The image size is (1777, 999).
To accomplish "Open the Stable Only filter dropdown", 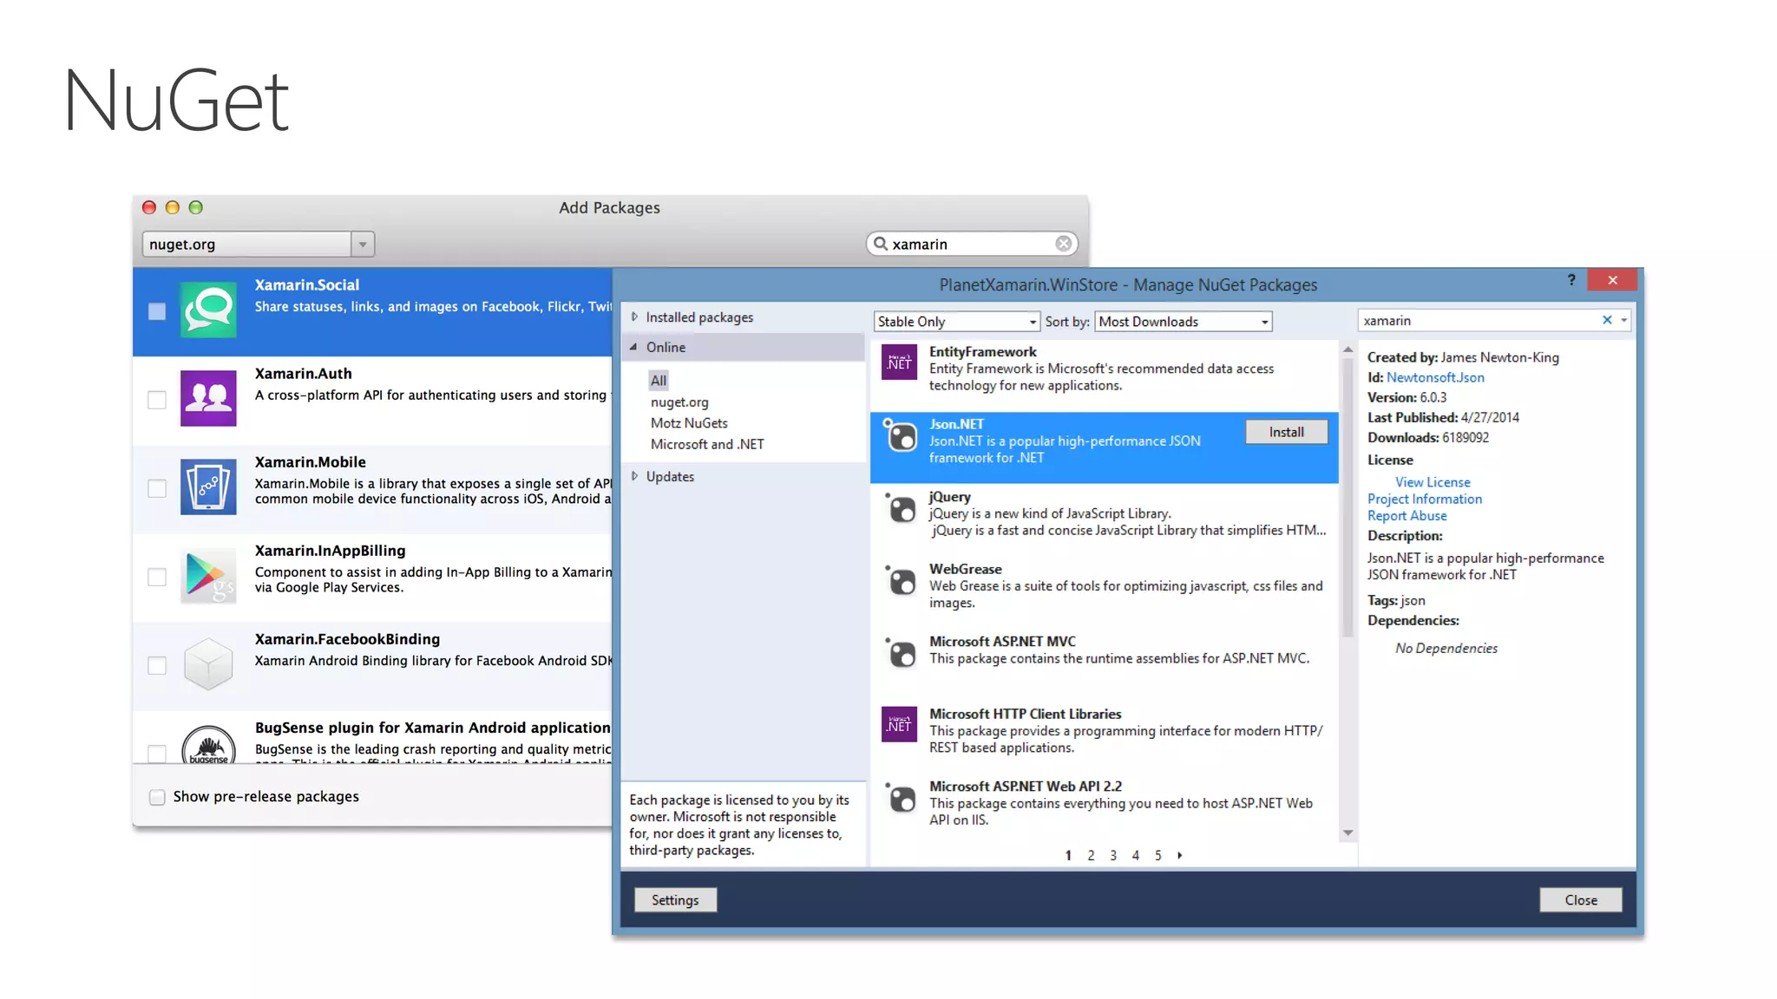I will 1032,322.
